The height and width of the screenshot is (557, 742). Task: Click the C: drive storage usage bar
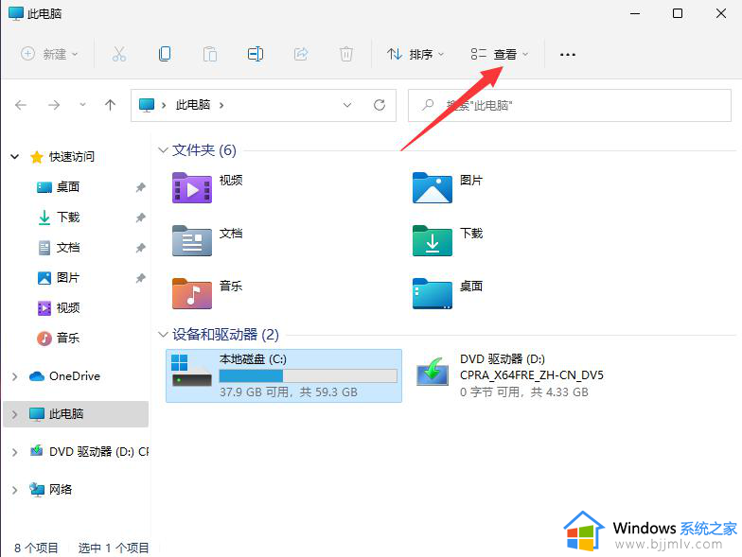pos(309,376)
